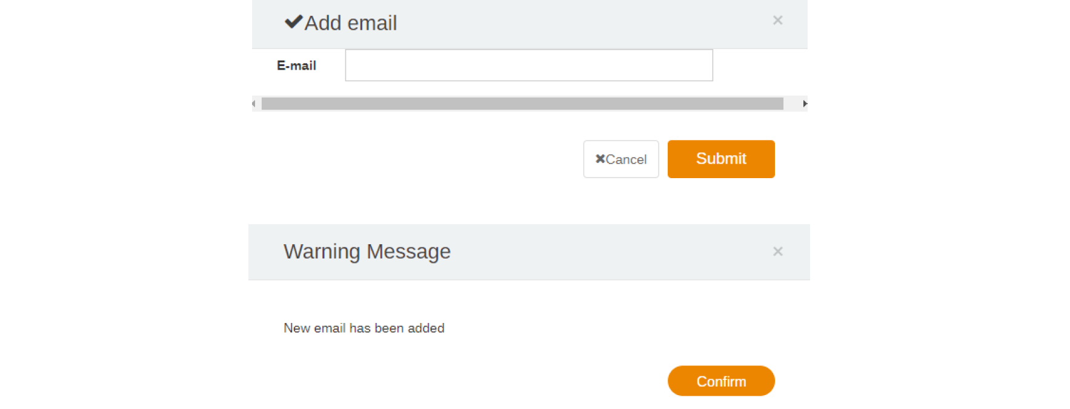This screenshot has height=409, width=1070.
Task: Click blank area left of Cancel button
Action: tap(424, 159)
